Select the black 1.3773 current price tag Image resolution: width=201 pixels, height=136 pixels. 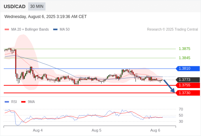(188, 80)
